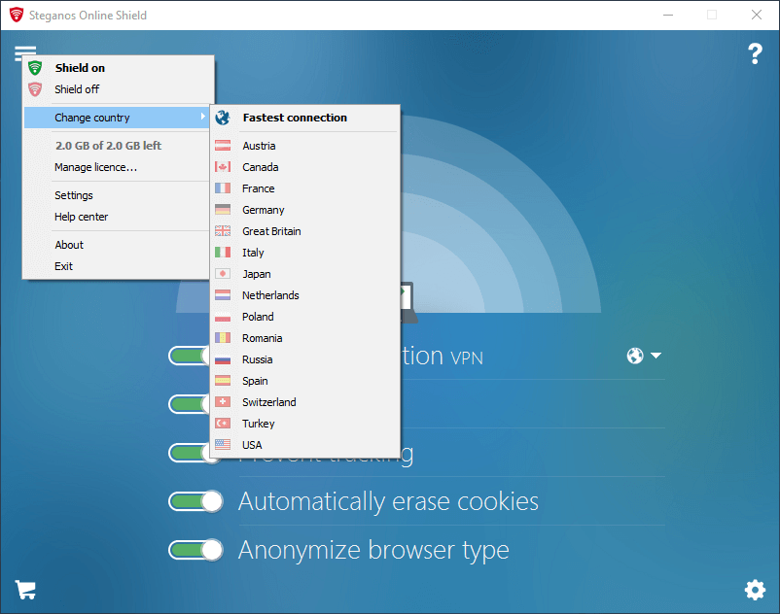Select Japan from country list
The height and width of the screenshot is (614, 780).
pyautogui.click(x=305, y=274)
